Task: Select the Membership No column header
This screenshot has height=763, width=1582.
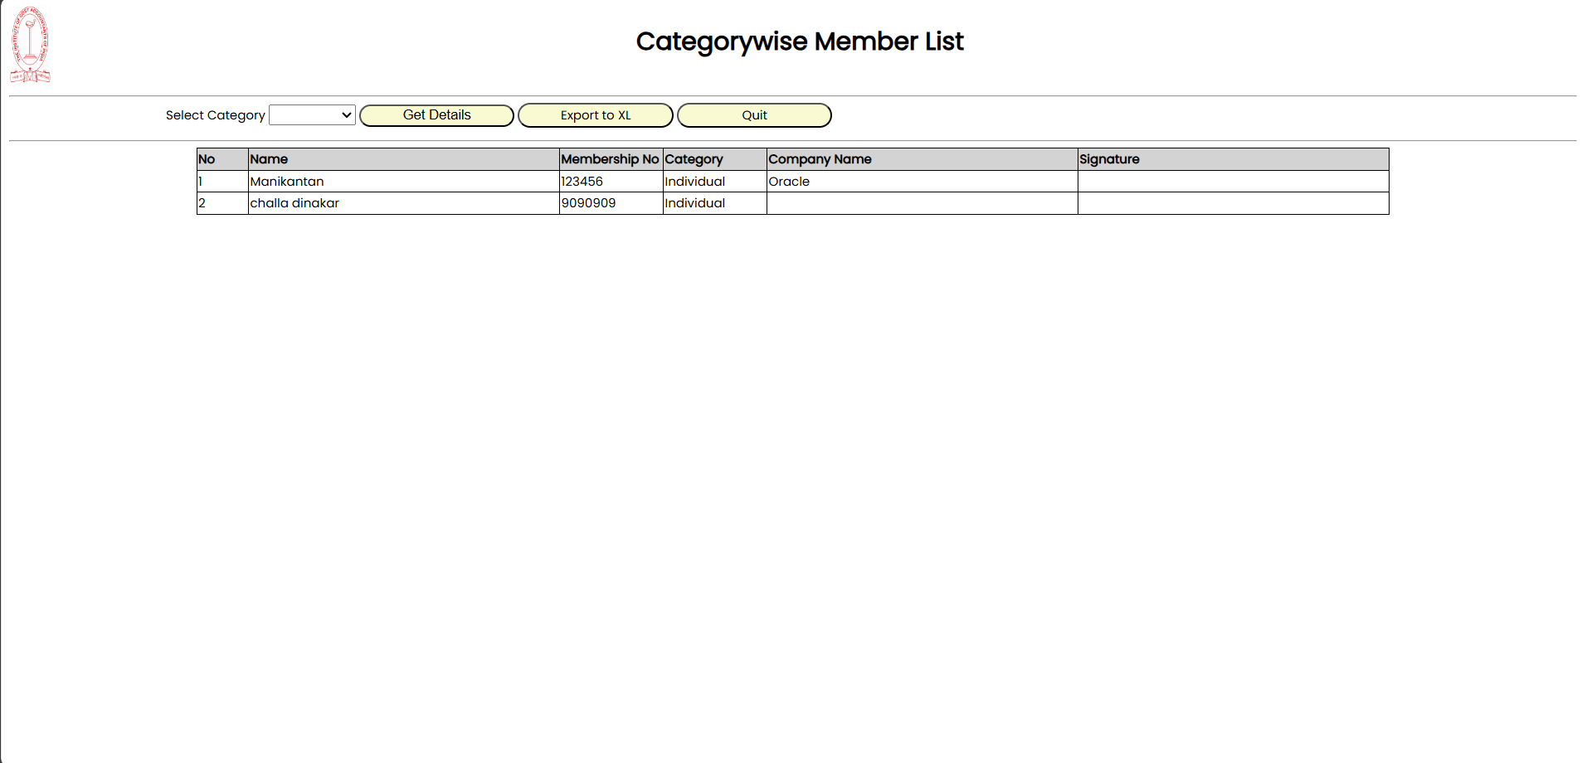Action: pos(610,159)
